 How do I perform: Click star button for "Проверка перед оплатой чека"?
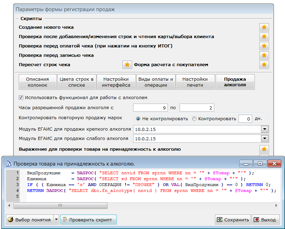(264, 46)
